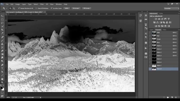Load channel as selection icon
Image resolution: width=180 pixels, height=101 pixels.
[x=164, y=97]
